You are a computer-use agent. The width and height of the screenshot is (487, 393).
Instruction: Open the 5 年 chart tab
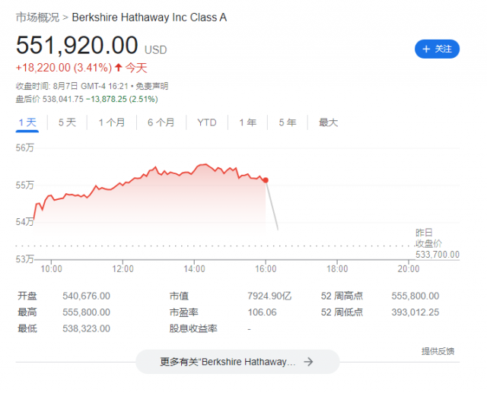pos(288,122)
